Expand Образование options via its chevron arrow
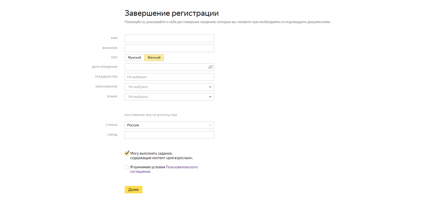Screen dimensions: 445x220 click(x=211, y=87)
